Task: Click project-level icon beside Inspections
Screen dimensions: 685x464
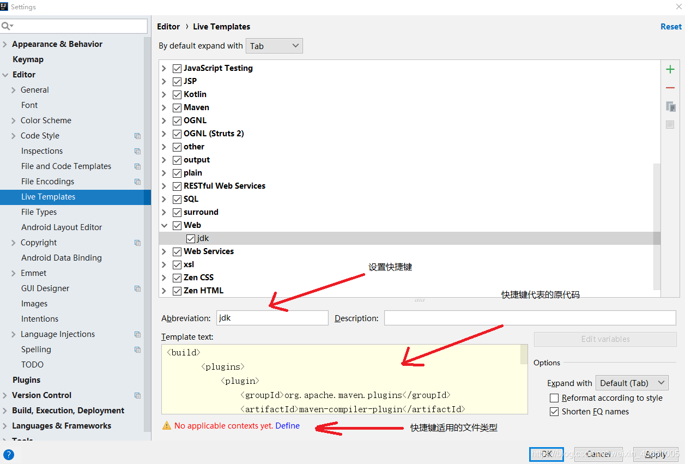Action: click(x=137, y=151)
